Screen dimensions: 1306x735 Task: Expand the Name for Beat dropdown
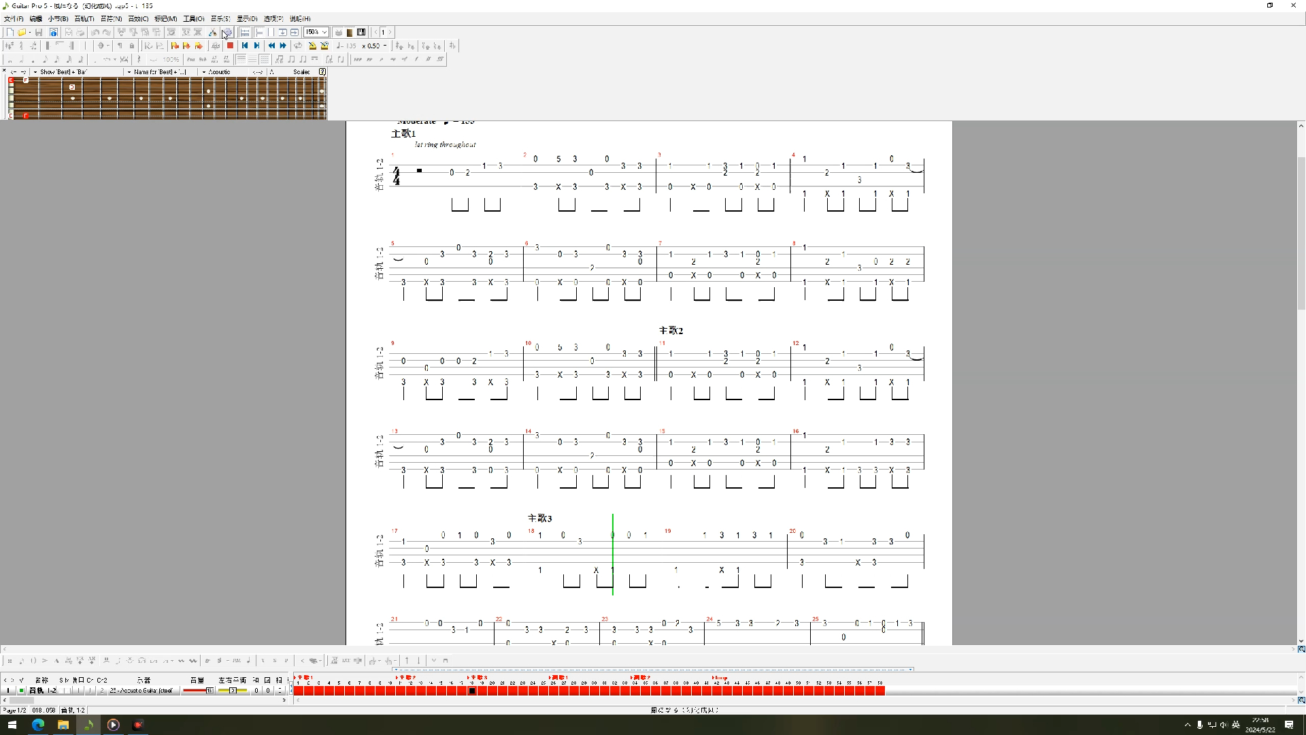(129, 71)
